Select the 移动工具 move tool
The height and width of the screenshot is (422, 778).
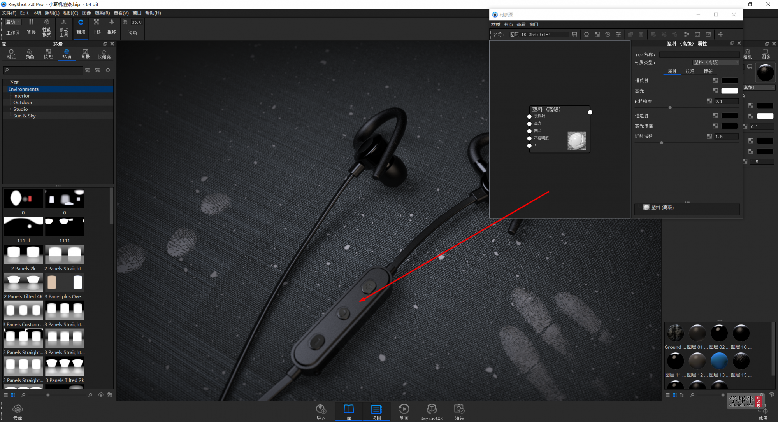click(64, 28)
